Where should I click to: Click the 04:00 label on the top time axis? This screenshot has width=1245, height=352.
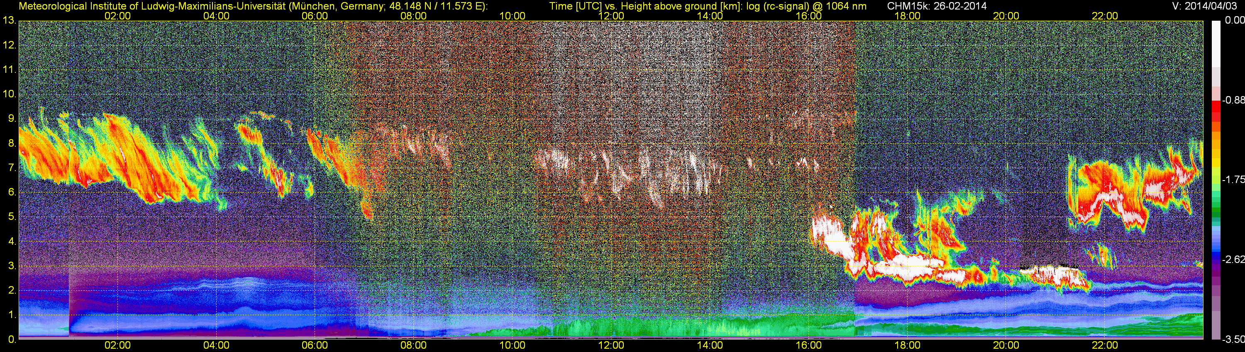[x=216, y=16]
